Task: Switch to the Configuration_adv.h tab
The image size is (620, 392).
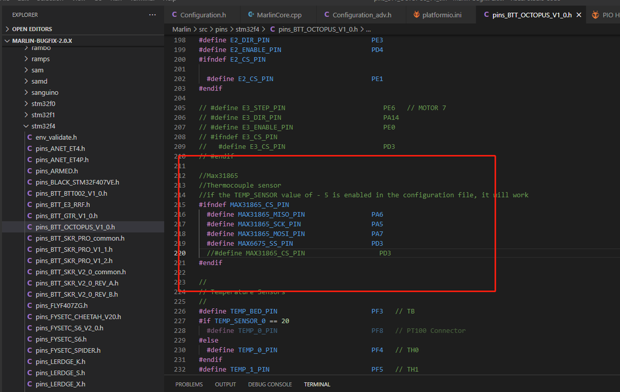Action: pyautogui.click(x=361, y=15)
